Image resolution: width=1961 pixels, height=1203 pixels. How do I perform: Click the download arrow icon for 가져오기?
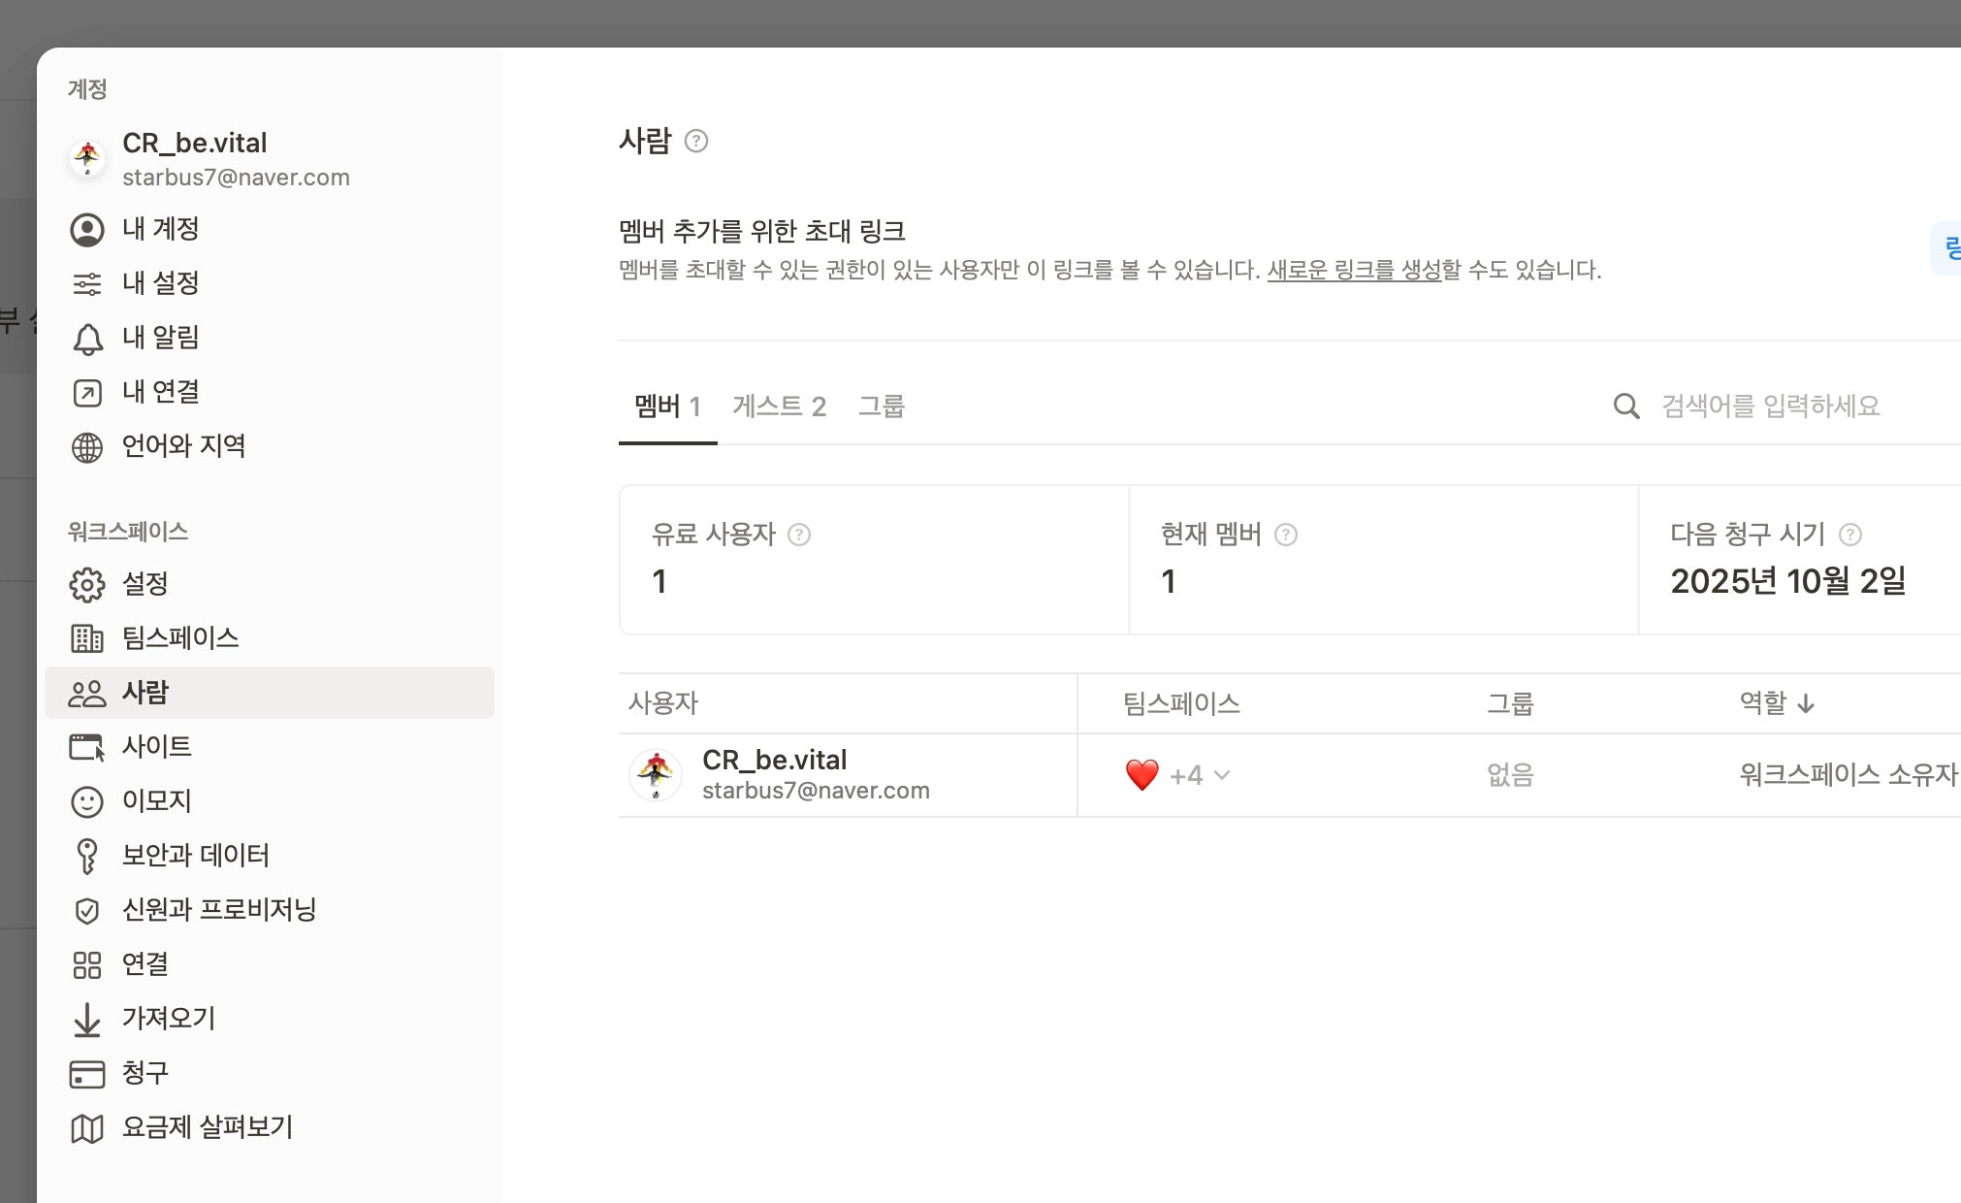(x=87, y=1019)
